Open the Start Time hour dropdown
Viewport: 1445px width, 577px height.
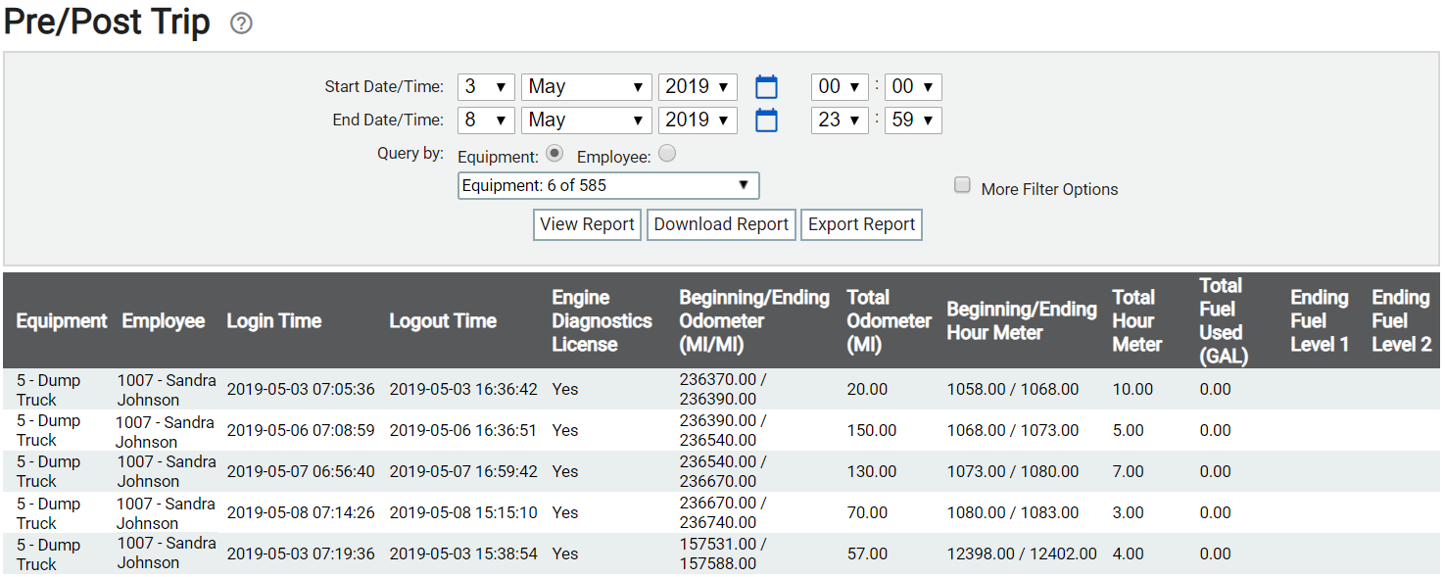tap(841, 87)
